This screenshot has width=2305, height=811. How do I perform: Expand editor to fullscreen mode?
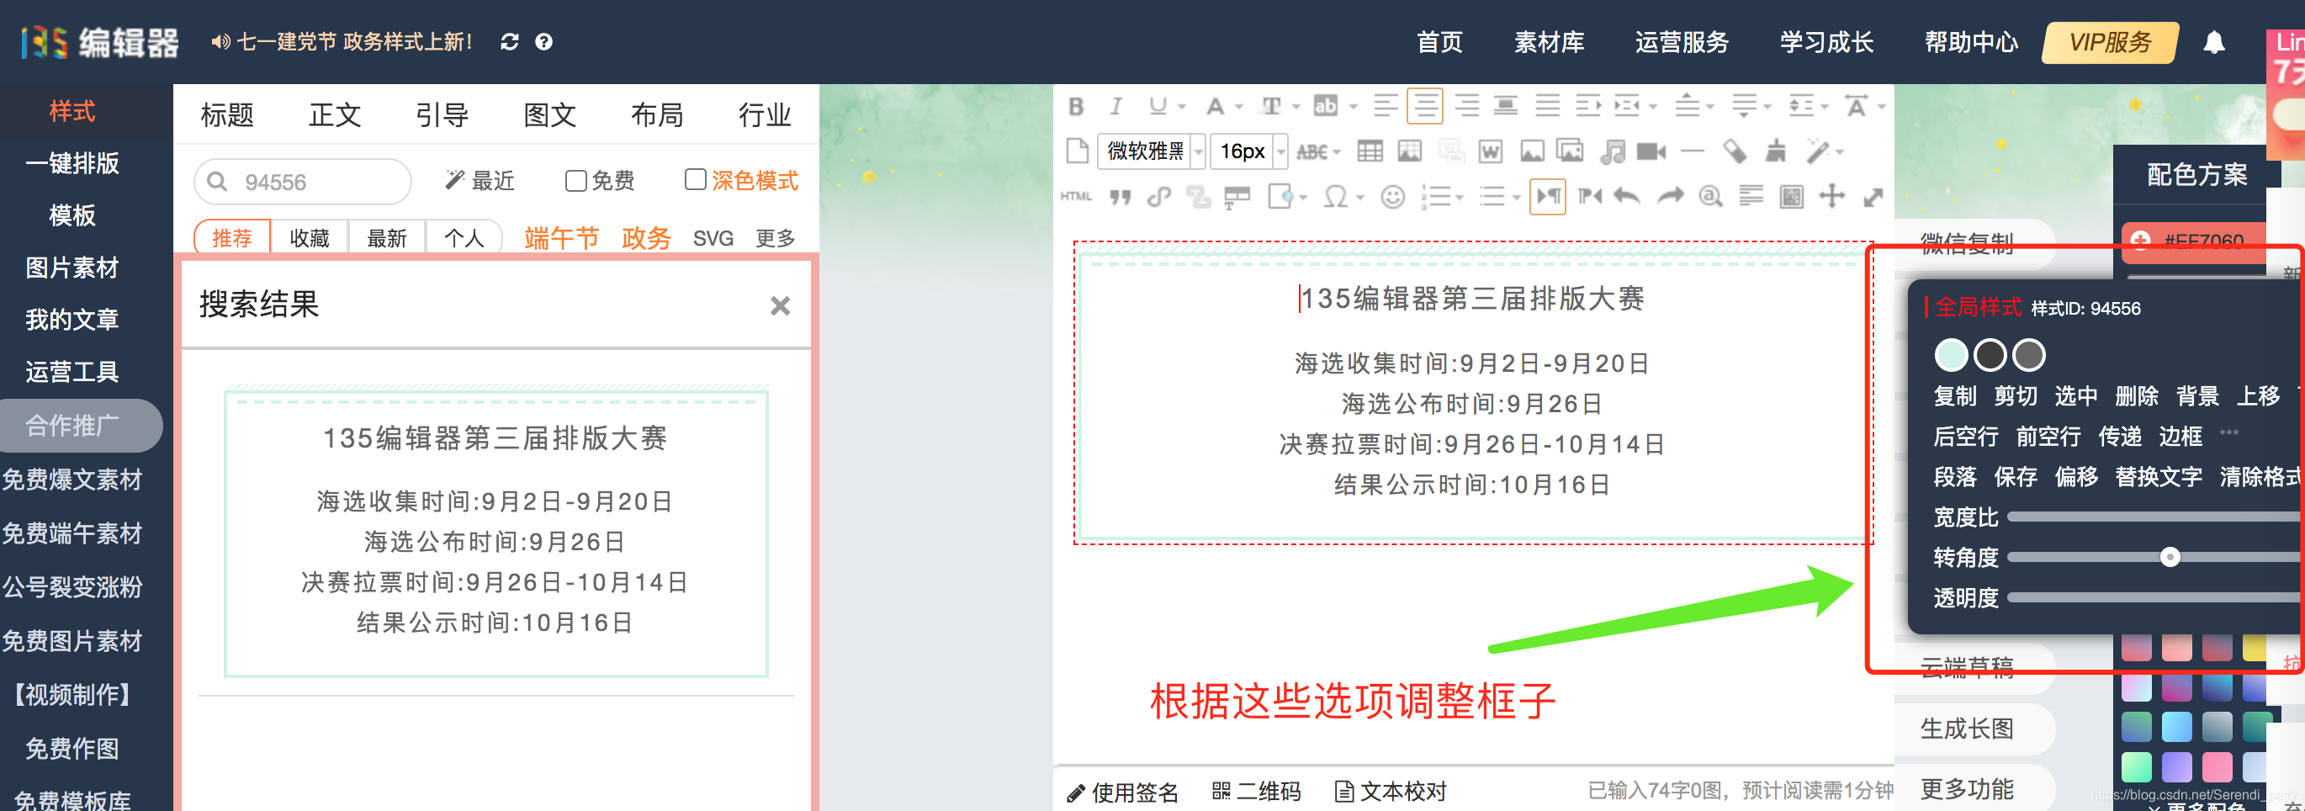[1873, 196]
